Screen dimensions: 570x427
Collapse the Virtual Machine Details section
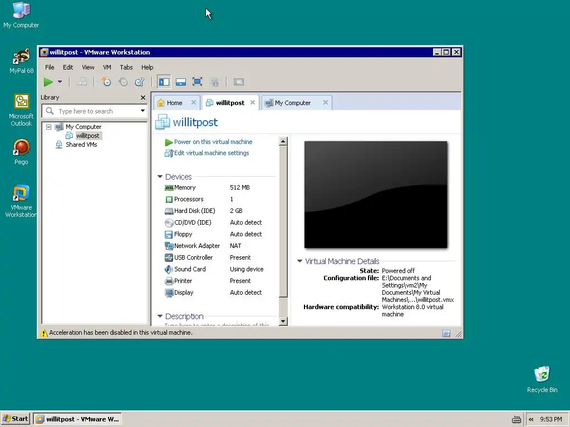point(299,261)
